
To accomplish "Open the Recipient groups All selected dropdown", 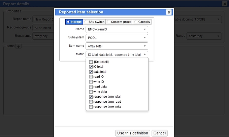I will tap(43, 28).
